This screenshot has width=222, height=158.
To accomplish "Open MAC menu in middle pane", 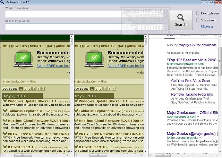I will [x=121, y=46].
